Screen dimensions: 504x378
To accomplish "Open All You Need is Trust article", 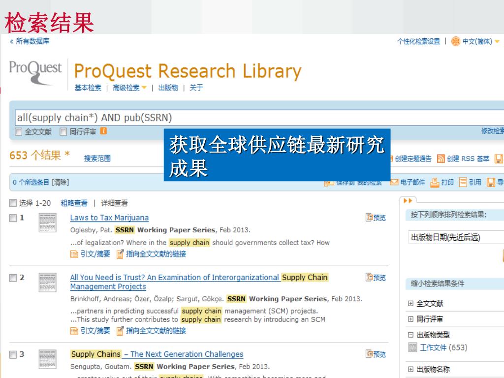I will click(x=199, y=282).
